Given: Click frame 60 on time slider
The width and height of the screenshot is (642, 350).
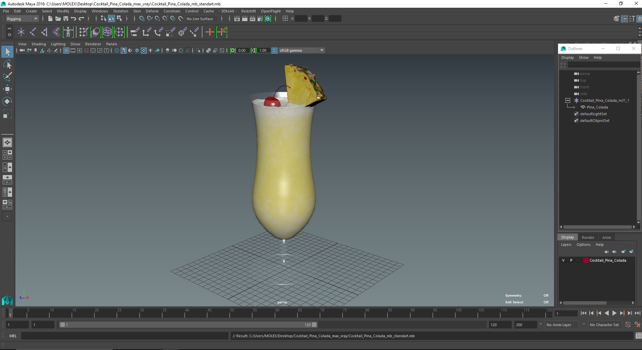Looking at the screenshot, I should (x=277, y=313).
